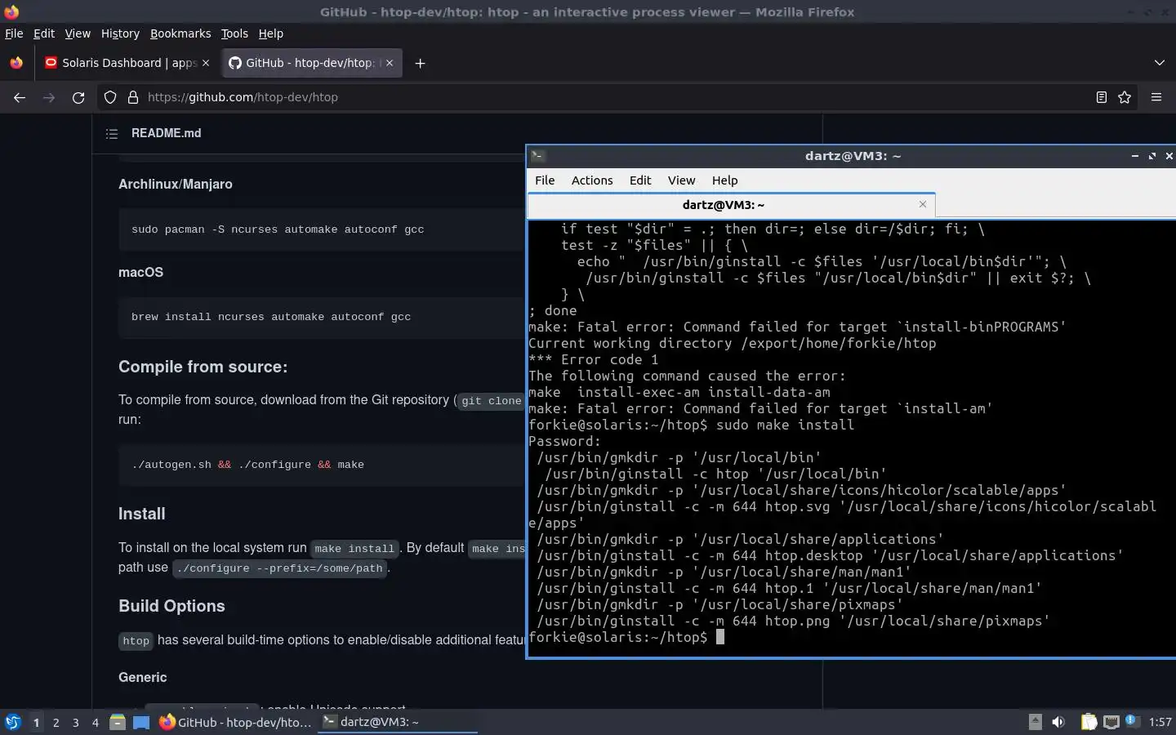
Task: Open terminal View menu
Action: 681,180
